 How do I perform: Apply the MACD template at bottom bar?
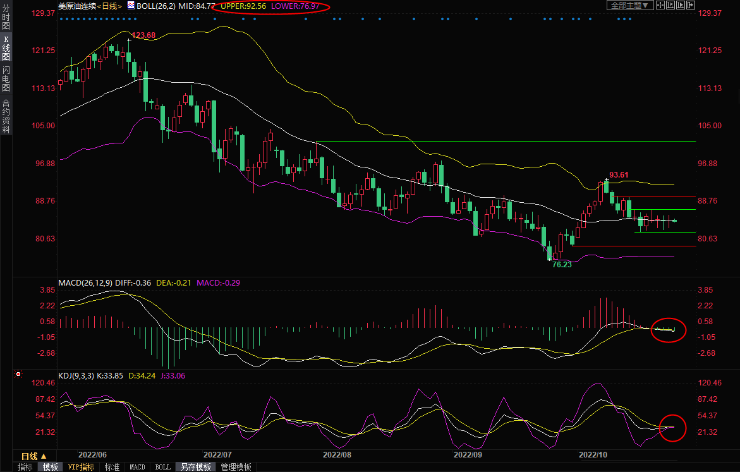(137, 467)
